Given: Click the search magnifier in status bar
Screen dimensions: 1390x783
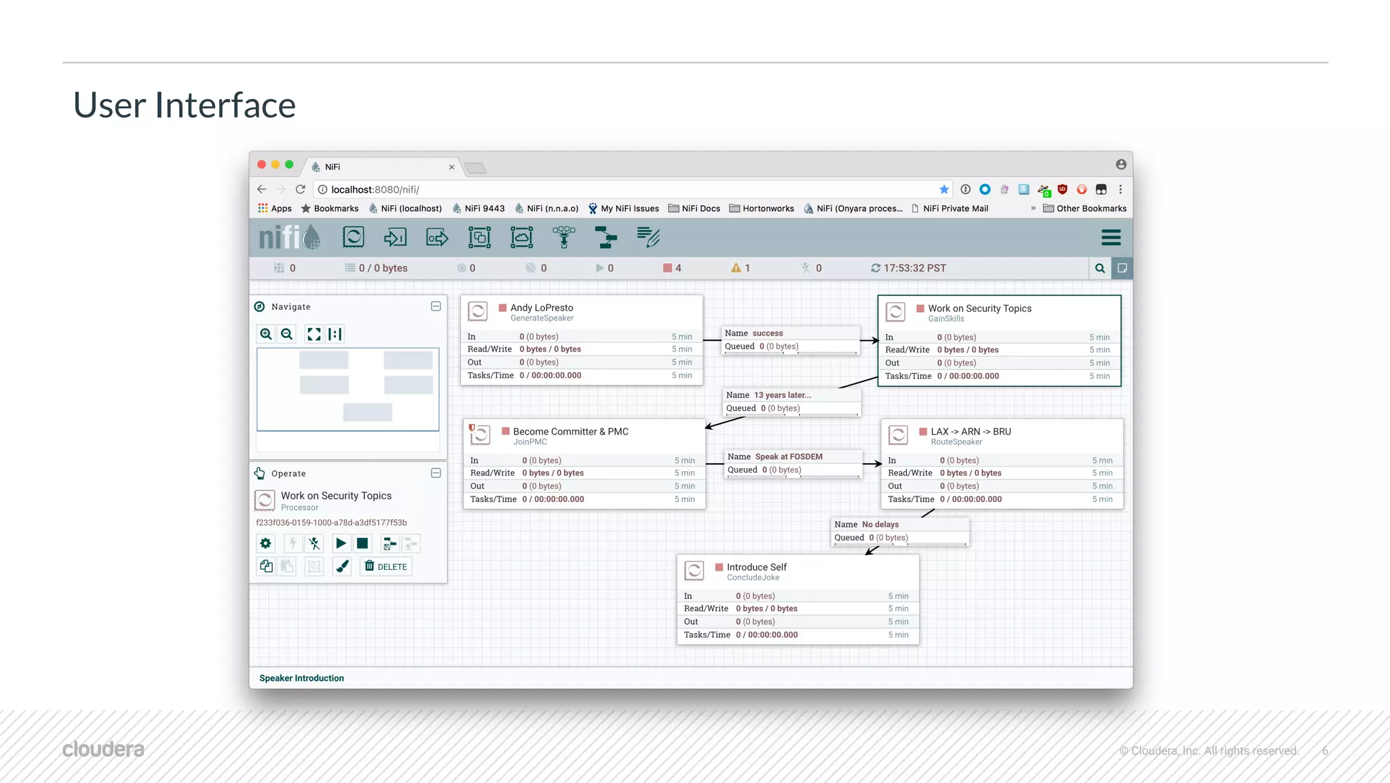Looking at the screenshot, I should 1100,268.
